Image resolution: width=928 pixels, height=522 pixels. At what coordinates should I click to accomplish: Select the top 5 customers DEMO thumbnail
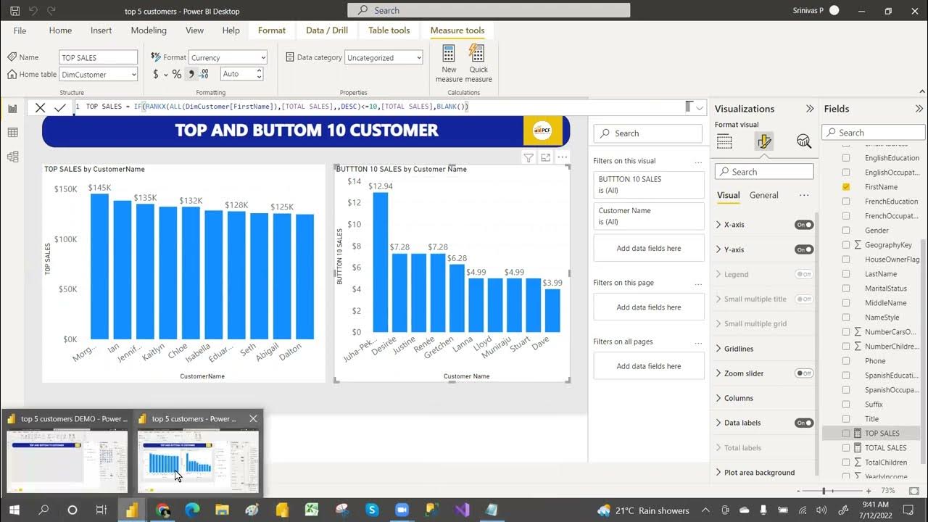point(67,462)
